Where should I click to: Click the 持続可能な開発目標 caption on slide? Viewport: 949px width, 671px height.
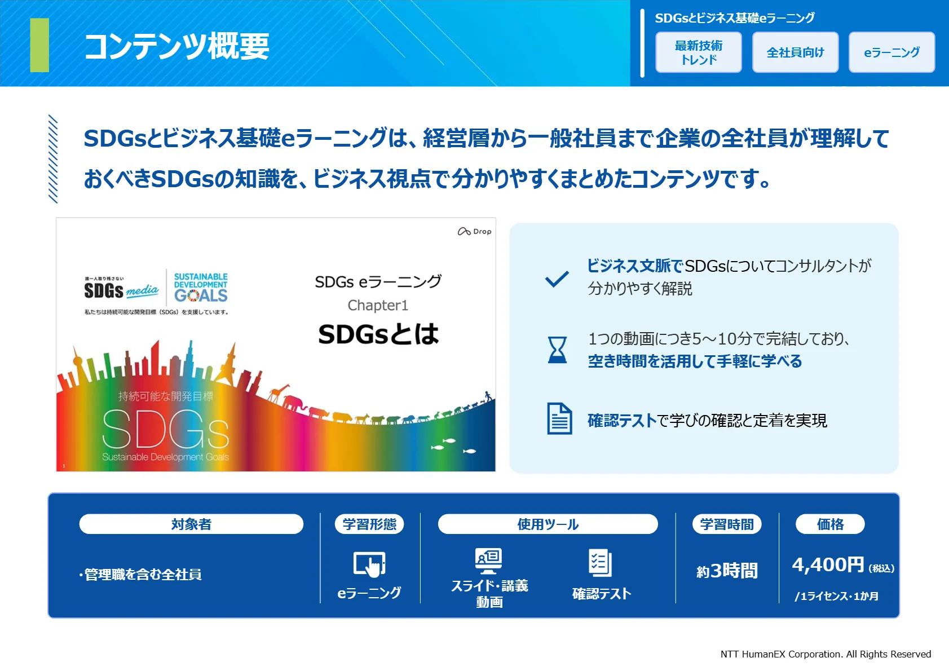[x=166, y=396]
